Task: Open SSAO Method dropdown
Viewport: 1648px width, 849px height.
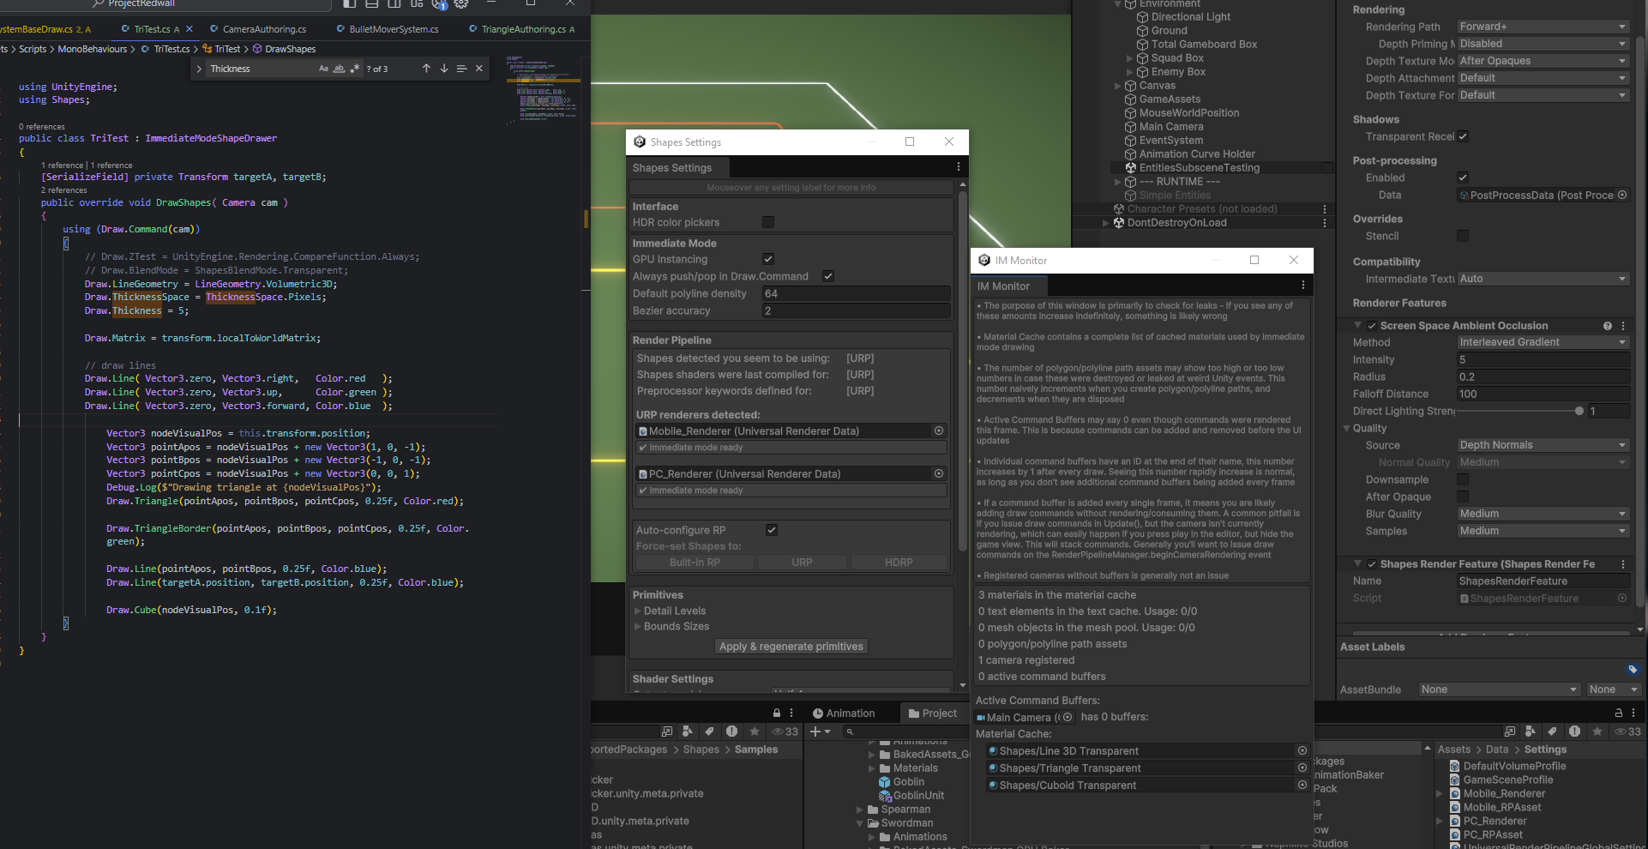Action: tap(1543, 342)
